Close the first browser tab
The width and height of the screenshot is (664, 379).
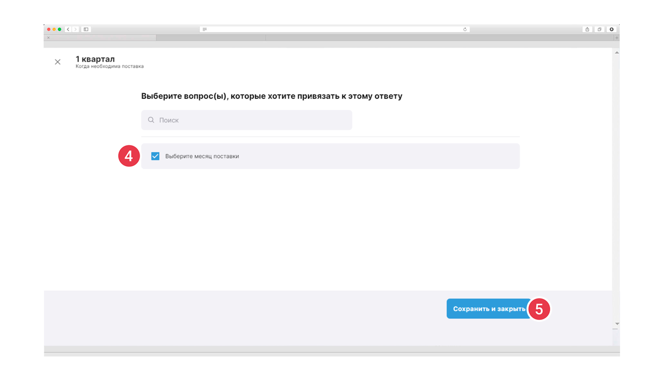49,38
